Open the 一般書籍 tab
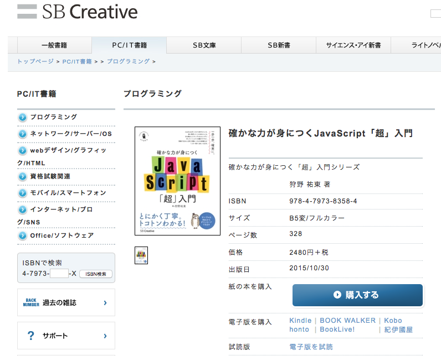 tap(54, 45)
